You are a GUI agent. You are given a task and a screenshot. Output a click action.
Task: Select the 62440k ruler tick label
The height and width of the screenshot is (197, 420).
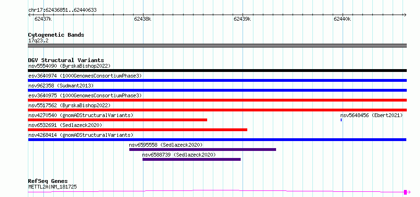click(342, 19)
